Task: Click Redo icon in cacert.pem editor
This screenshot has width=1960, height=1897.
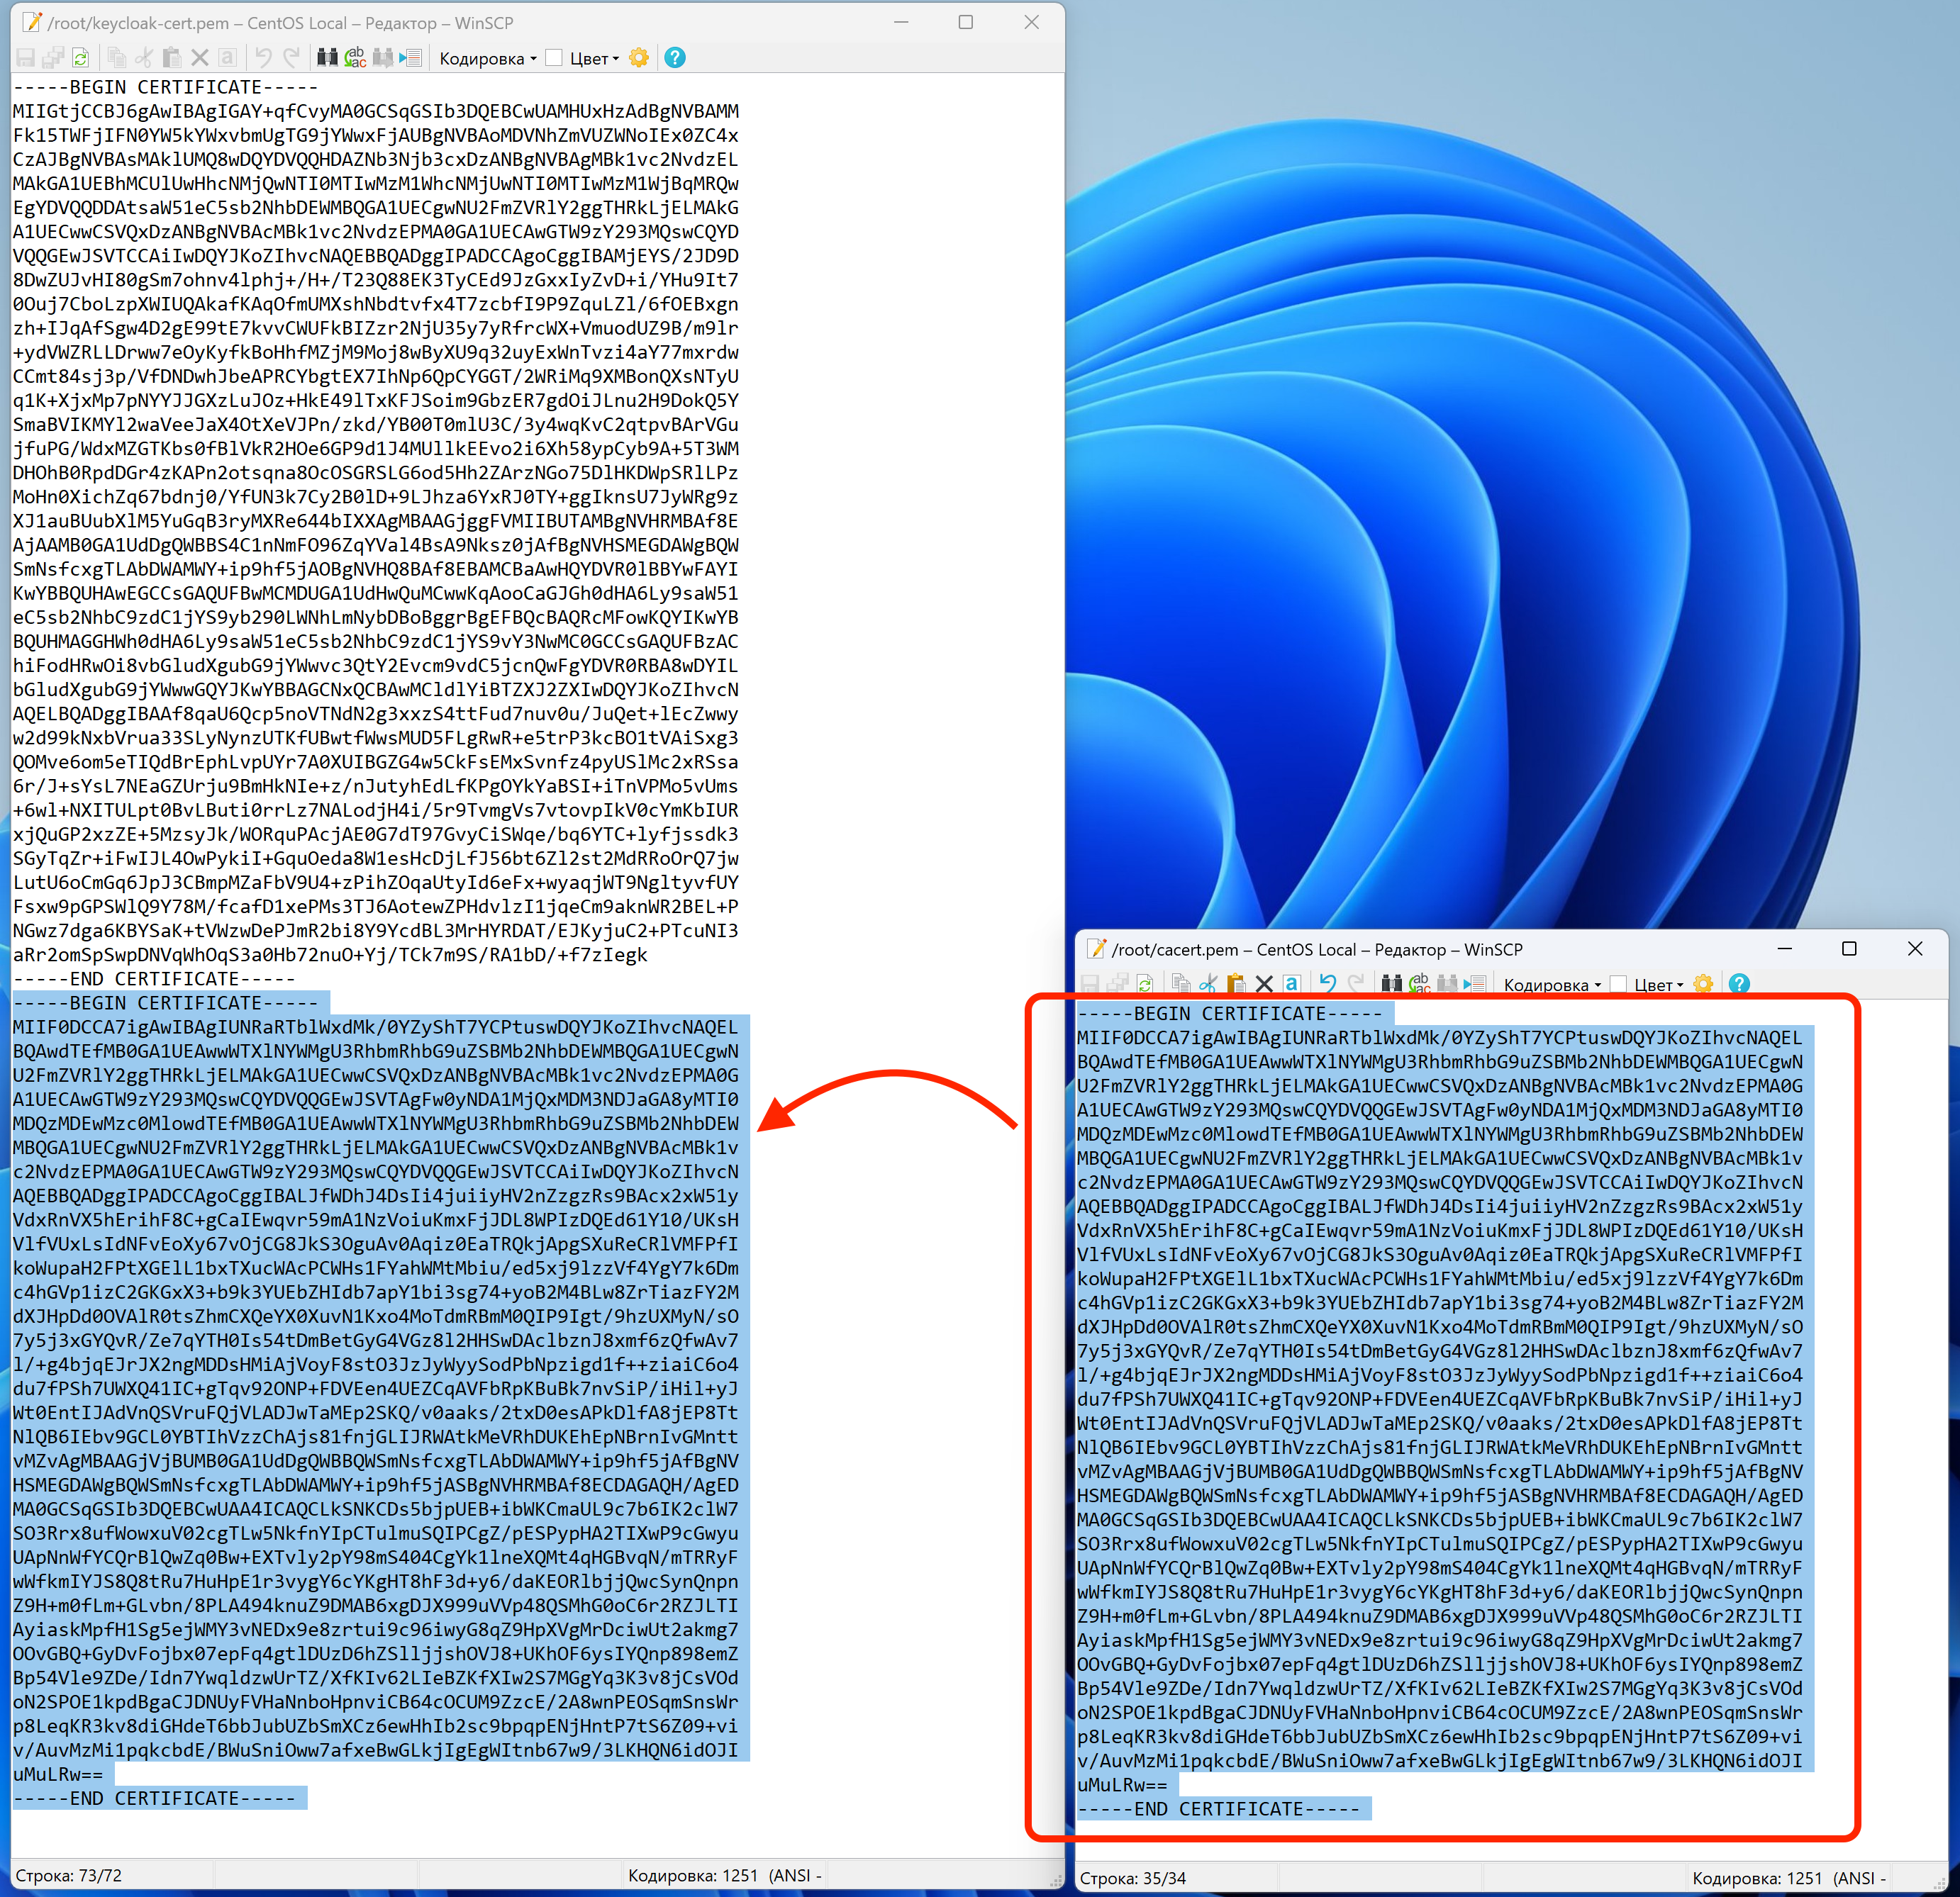Action: [x=1356, y=983]
